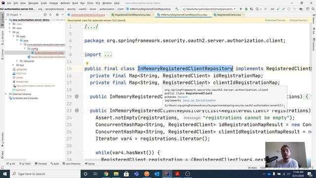Open the File menu

coord(9,3)
